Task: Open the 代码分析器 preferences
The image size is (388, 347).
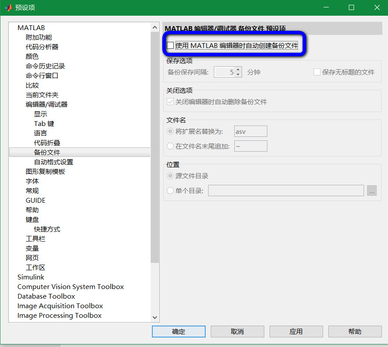Action: (42, 47)
